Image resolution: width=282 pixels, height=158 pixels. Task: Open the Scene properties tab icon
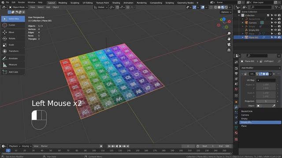pos(236,84)
